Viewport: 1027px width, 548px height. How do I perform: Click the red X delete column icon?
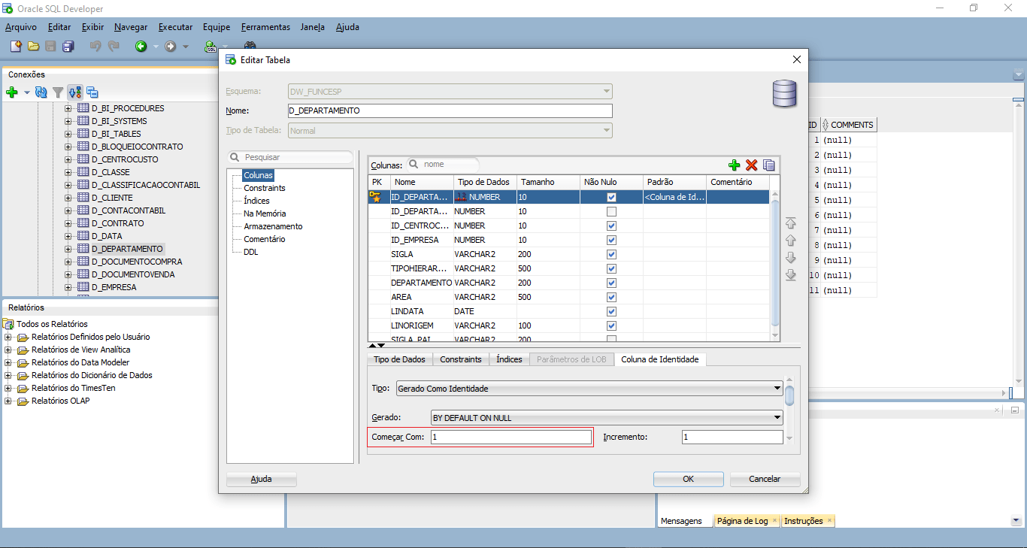(x=751, y=165)
